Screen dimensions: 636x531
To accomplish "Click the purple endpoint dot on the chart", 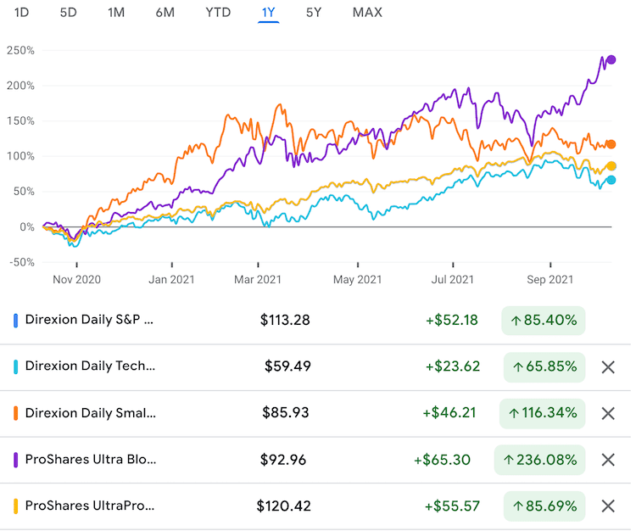I will 611,59.
